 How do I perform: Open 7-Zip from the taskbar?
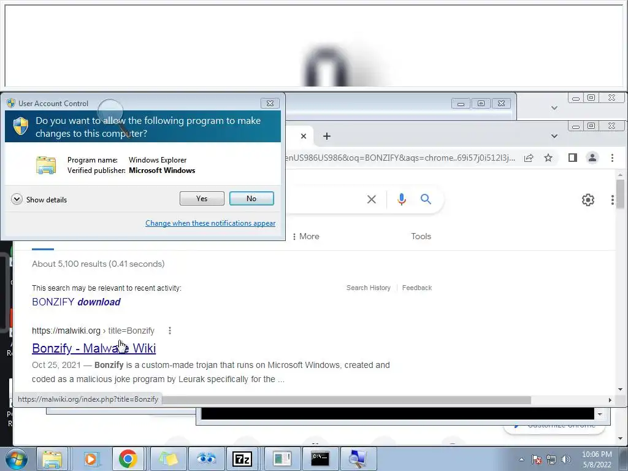point(243,459)
